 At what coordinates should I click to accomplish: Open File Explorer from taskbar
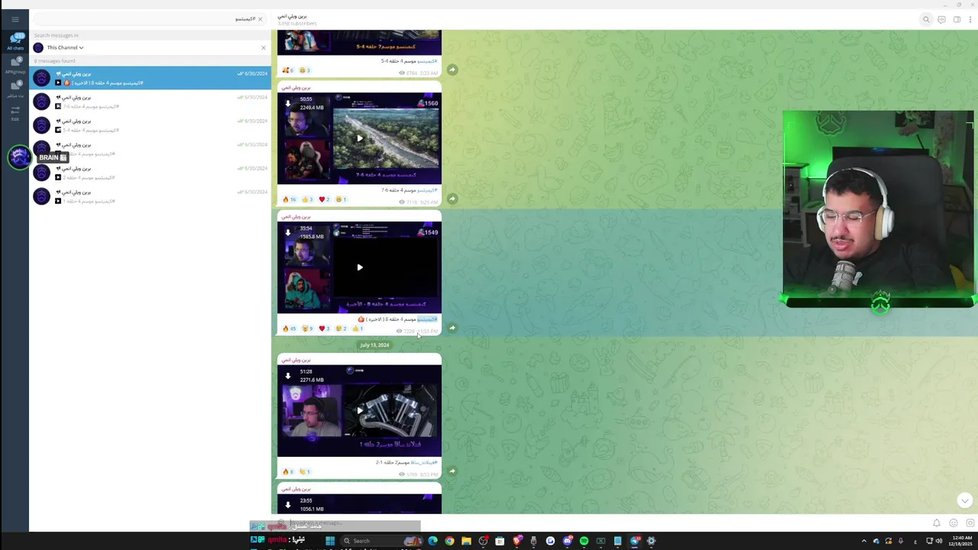[466, 541]
